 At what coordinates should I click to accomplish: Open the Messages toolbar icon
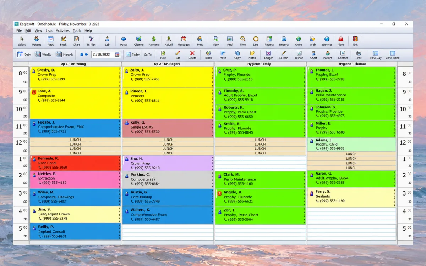184,41
